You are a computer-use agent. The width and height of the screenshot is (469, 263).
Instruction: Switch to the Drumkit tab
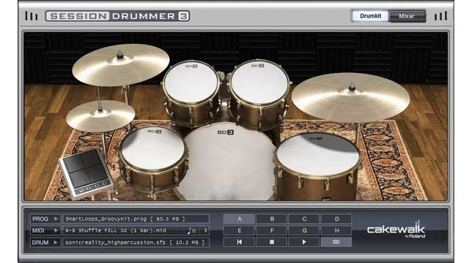370,16
